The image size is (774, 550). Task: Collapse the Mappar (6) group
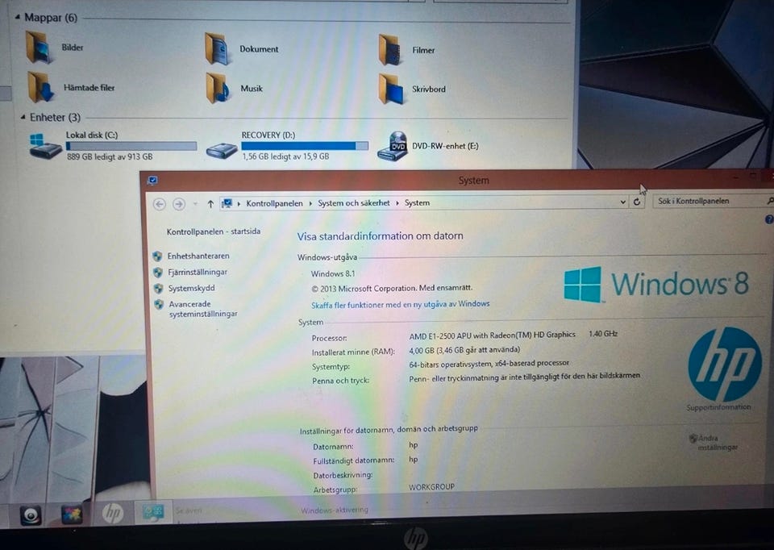[x=18, y=17]
